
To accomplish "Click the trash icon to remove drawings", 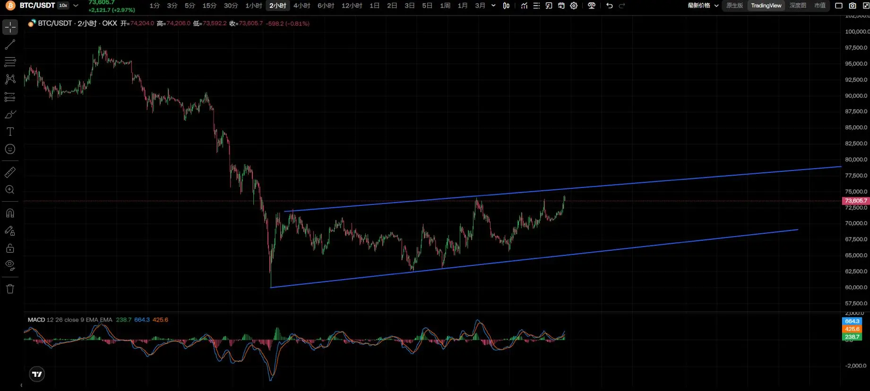I will pyautogui.click(x=10, y=289).
